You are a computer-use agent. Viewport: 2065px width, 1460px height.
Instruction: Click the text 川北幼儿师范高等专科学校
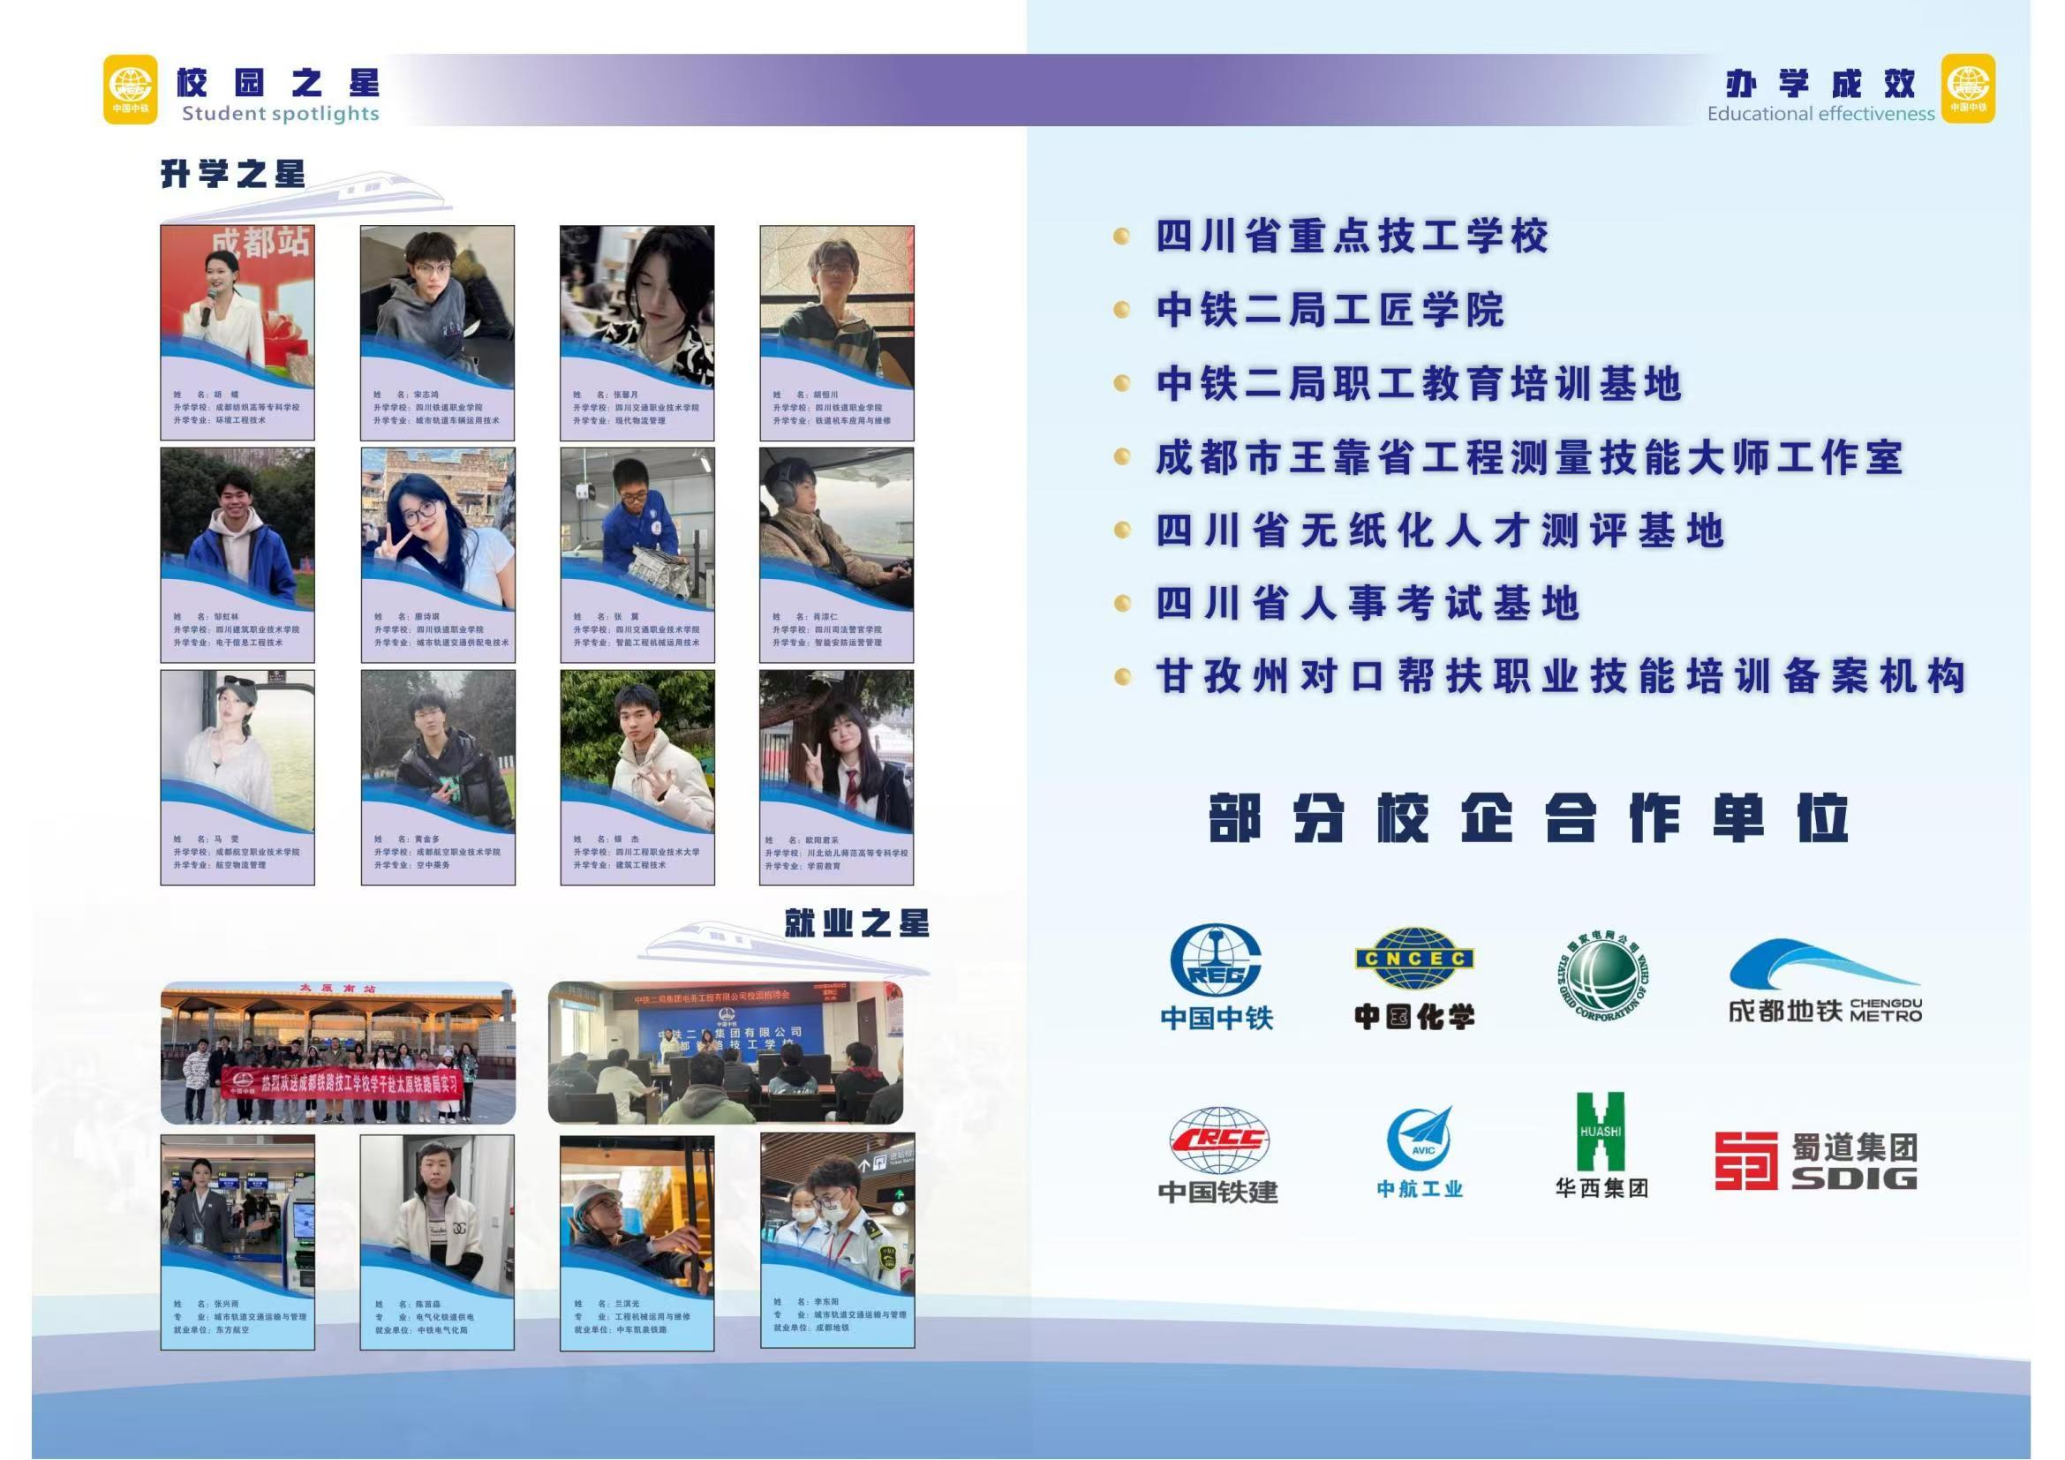point(857,854)
